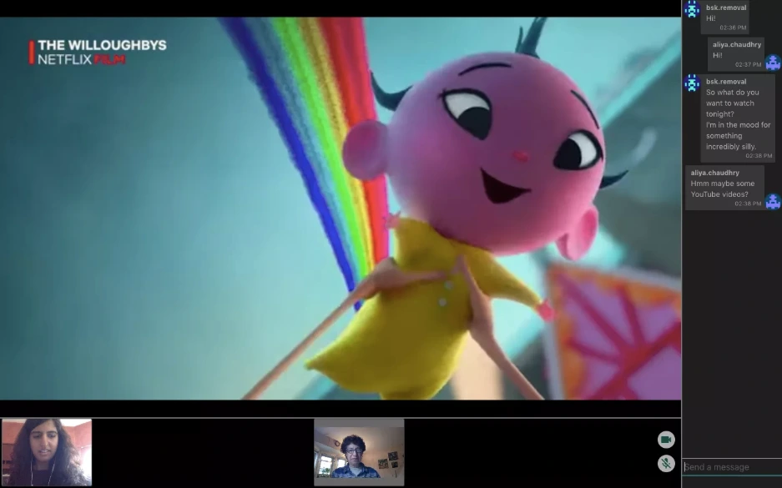Click the 02:36 PM timestamp
This screenshot has width=782, height=488.
733,28
